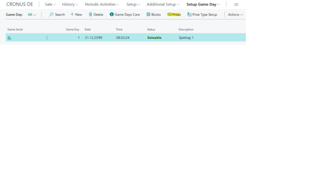Sort by Game Serial column header
315x177 pixels.
click(15, 29)
